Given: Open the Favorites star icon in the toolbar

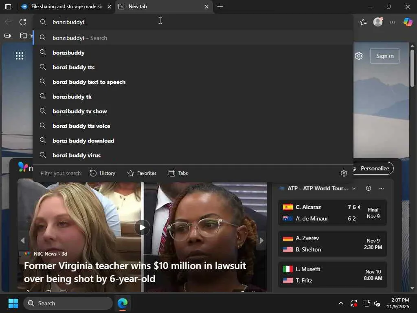Looking at the screenshot, I should [363, 22].
